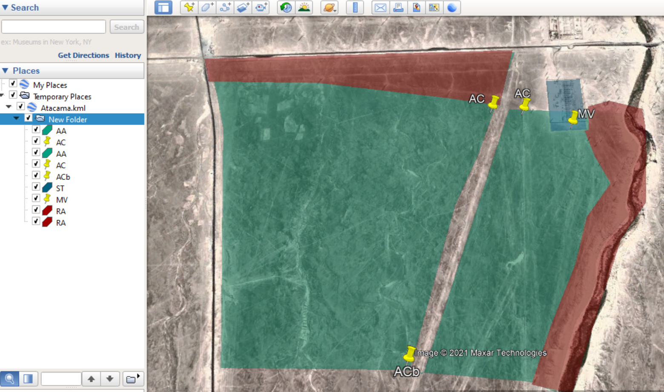Screen dimensions: 664x392
Task: Start the Record a Tour tool
Action: coord(260,7)
